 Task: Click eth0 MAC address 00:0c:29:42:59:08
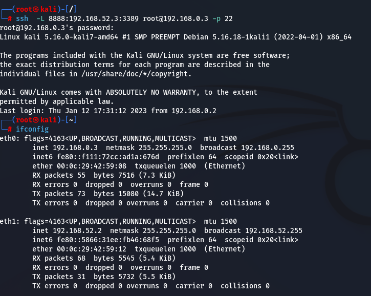click(91, 166)
